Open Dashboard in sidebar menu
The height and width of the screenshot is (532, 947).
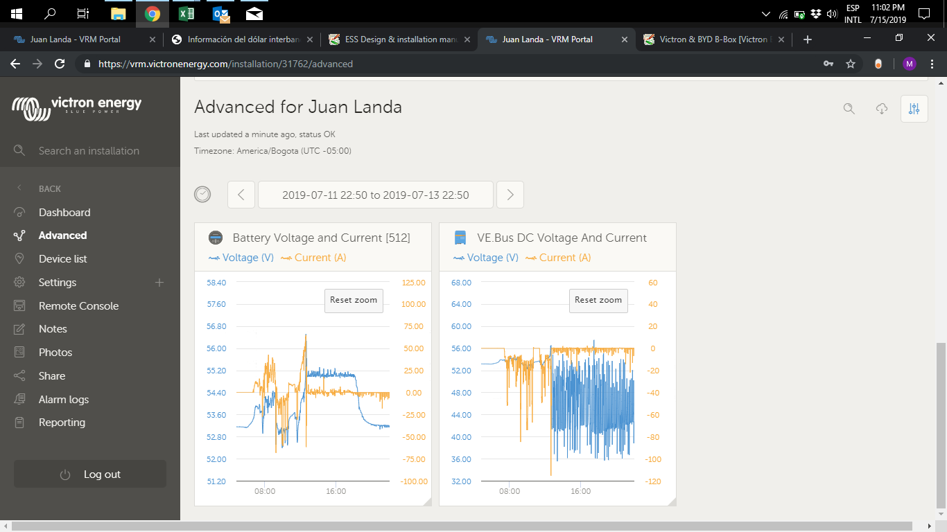tap(64, 213)
